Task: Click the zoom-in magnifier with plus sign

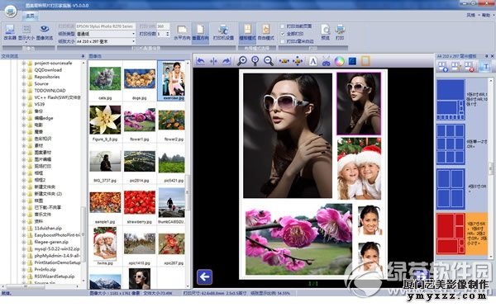Action: pos(242,61)
